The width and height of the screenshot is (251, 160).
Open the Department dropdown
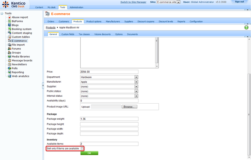click(136, 77)
